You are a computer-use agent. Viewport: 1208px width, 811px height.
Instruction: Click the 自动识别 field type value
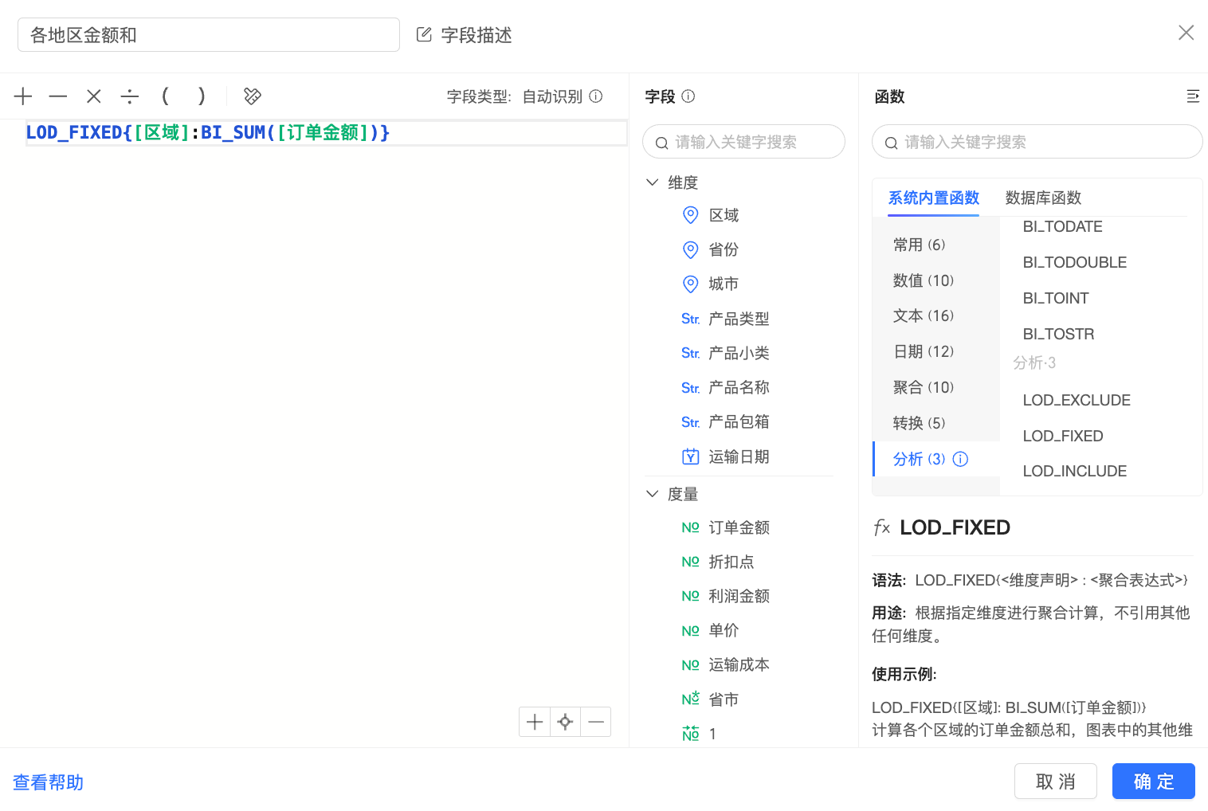tap(552, 96)
